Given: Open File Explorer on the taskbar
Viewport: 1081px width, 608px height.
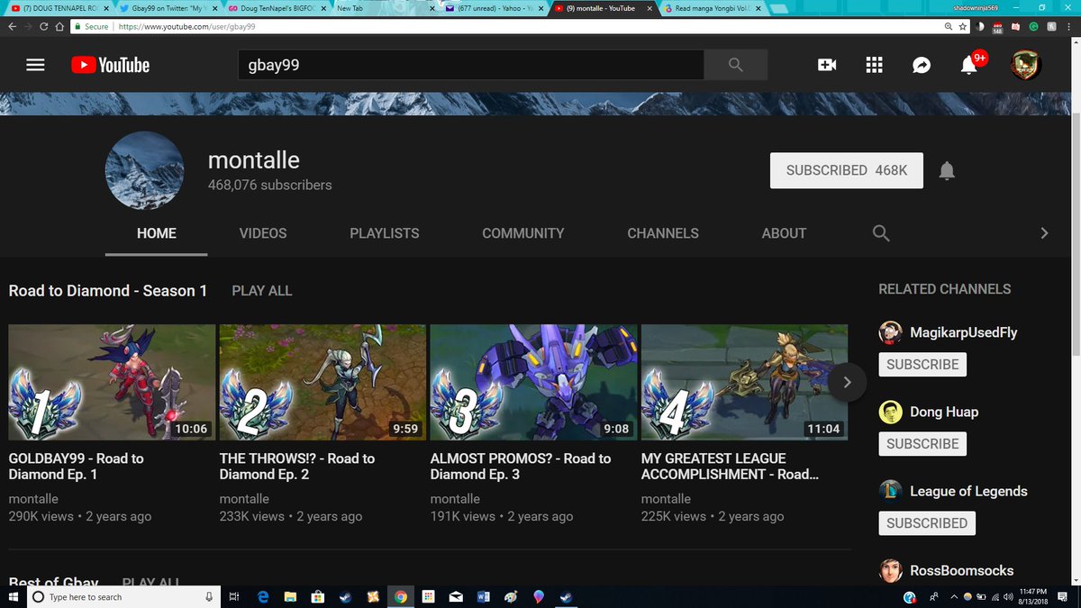Looking at the screenshot, I should [290, 597].
